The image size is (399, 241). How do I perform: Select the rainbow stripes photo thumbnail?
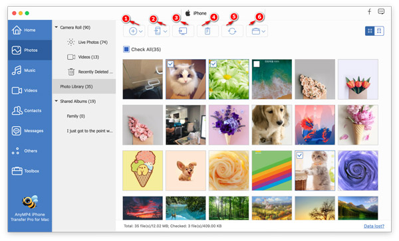coord(272,171)
